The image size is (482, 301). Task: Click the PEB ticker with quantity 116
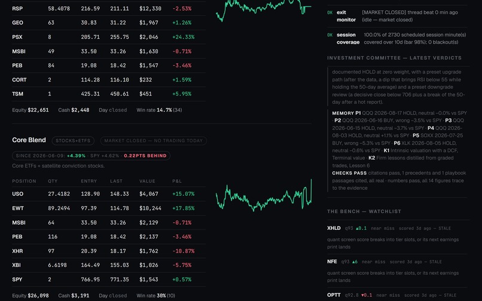(x=17, y=237)
